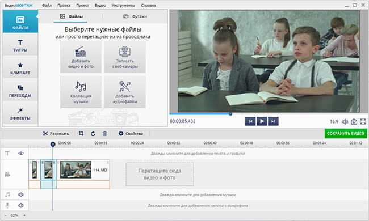Screen dimensions: 369x221
Task: Open Свойства clip properties
Action: click(x=131, y=134)
